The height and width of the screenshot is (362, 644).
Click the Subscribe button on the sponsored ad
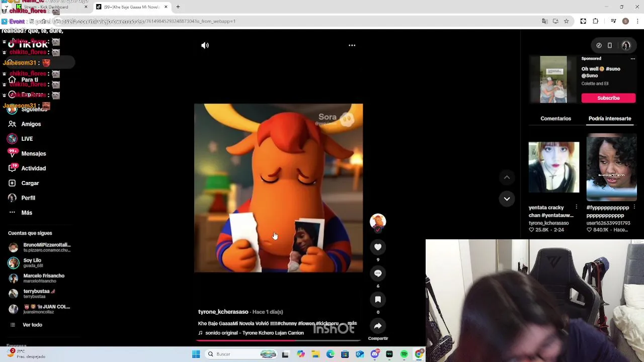(x=608, y=98)
